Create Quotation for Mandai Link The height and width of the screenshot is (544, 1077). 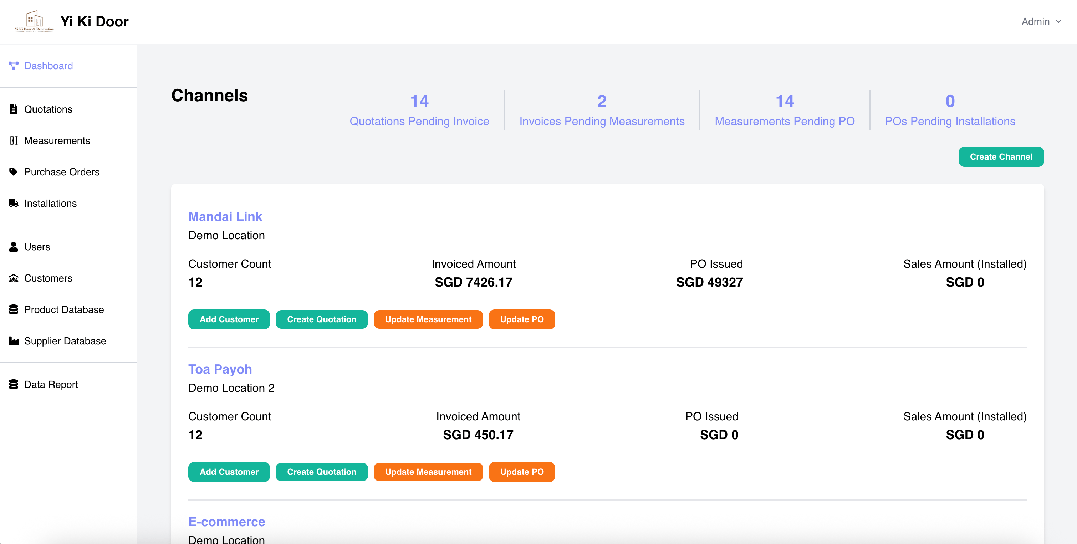[x=322, y=319]
